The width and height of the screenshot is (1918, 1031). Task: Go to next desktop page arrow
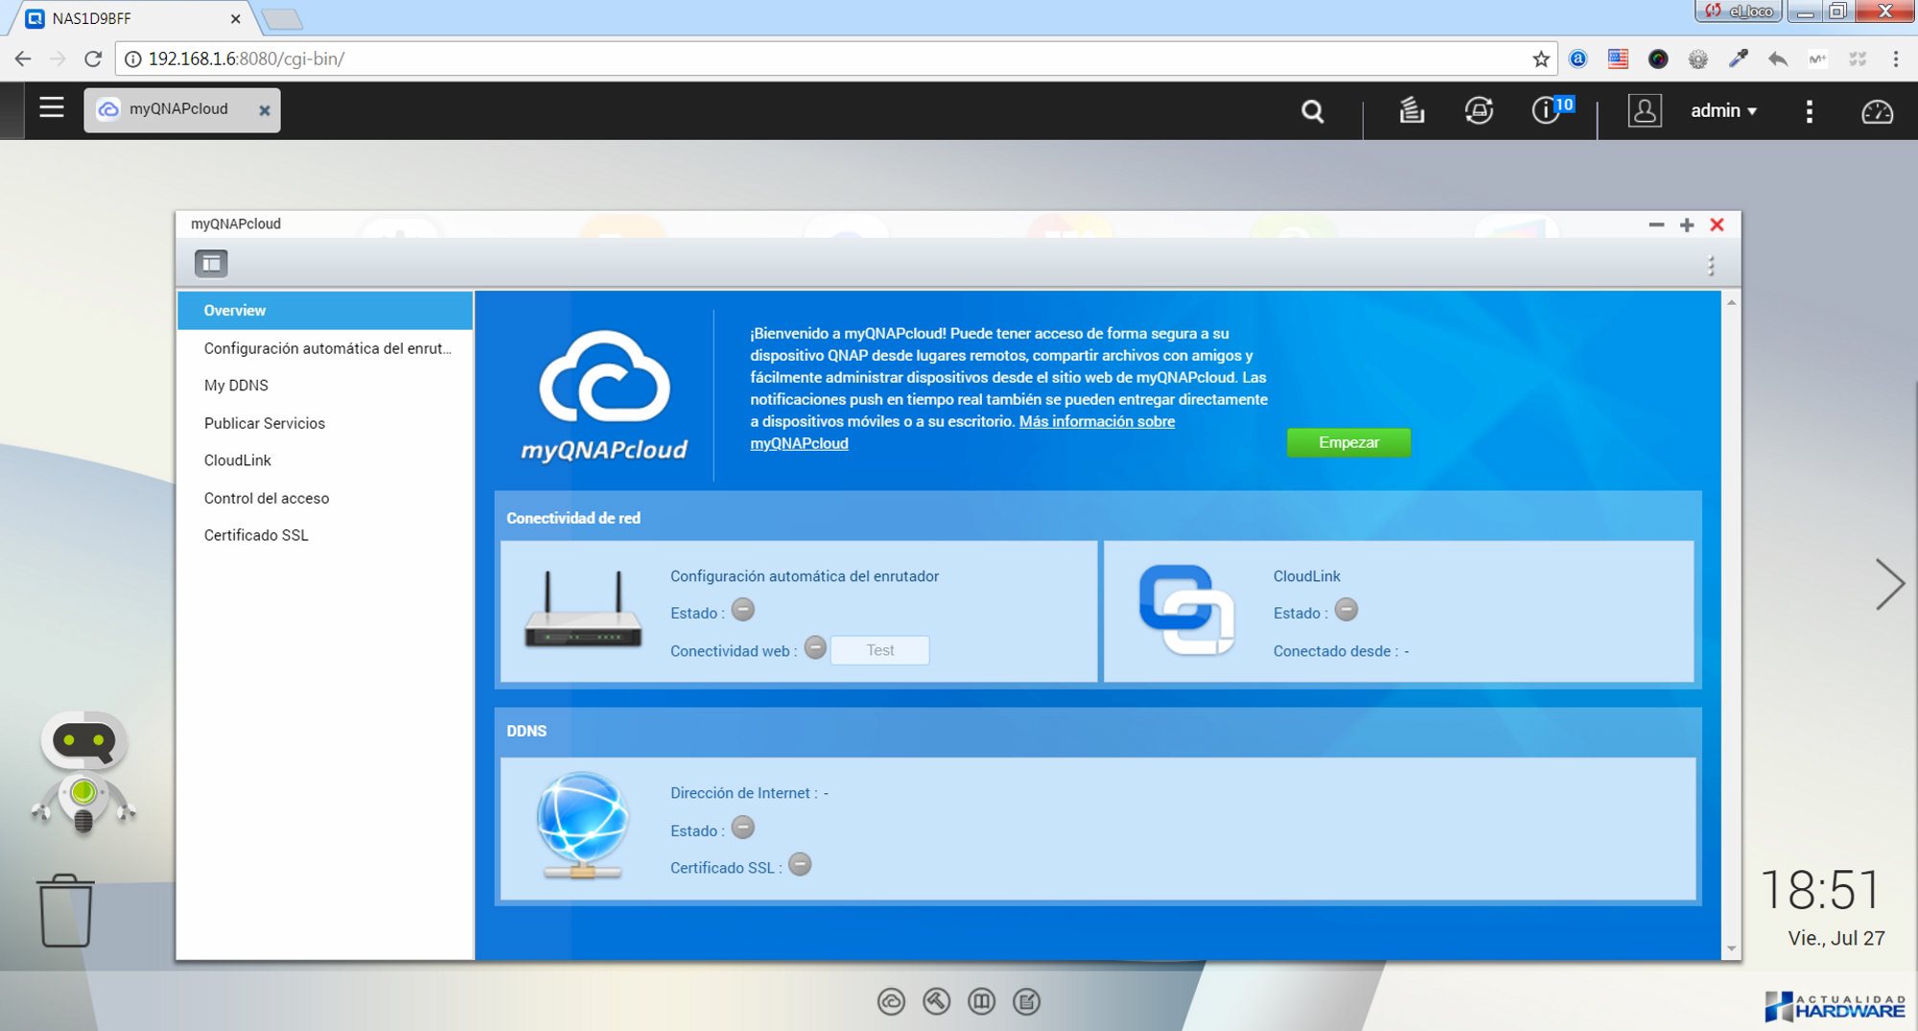[x=1888, y=584]
